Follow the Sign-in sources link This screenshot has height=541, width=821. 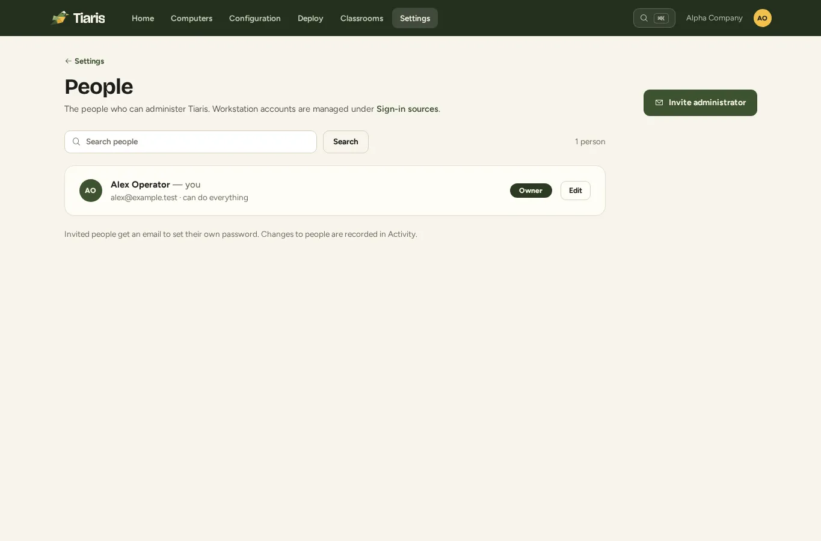(407, 109)
